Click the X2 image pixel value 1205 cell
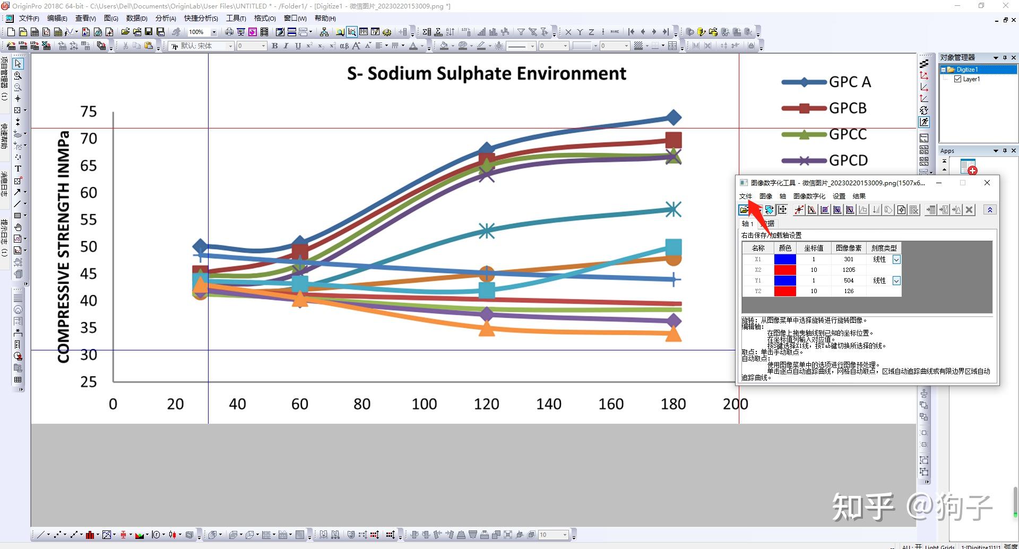The image size is (1019, 549). pos(849,270)
